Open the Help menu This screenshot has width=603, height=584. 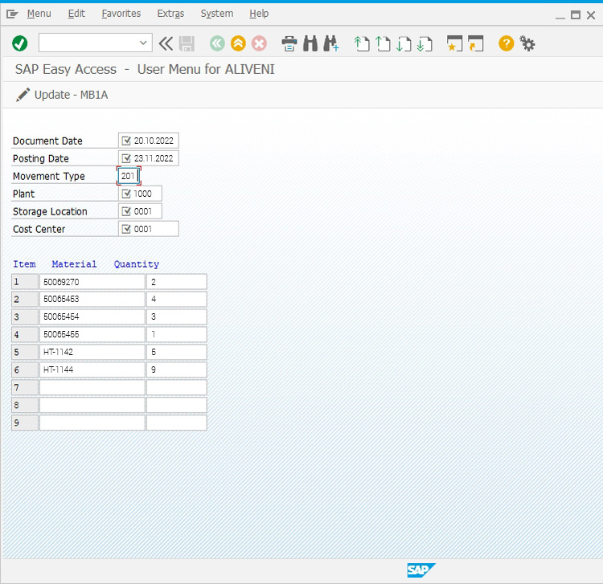[259, 14]
